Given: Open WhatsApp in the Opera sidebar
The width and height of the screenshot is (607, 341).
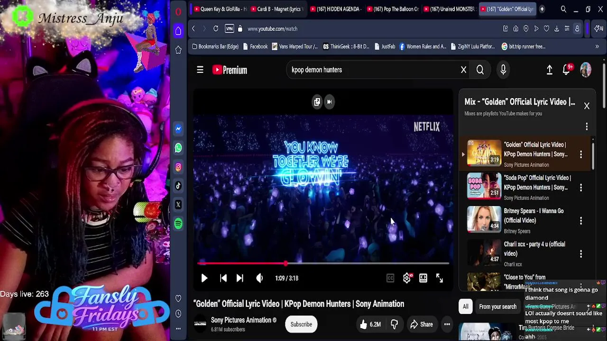Looking at the screenshot, I should (x=178, y=148).
